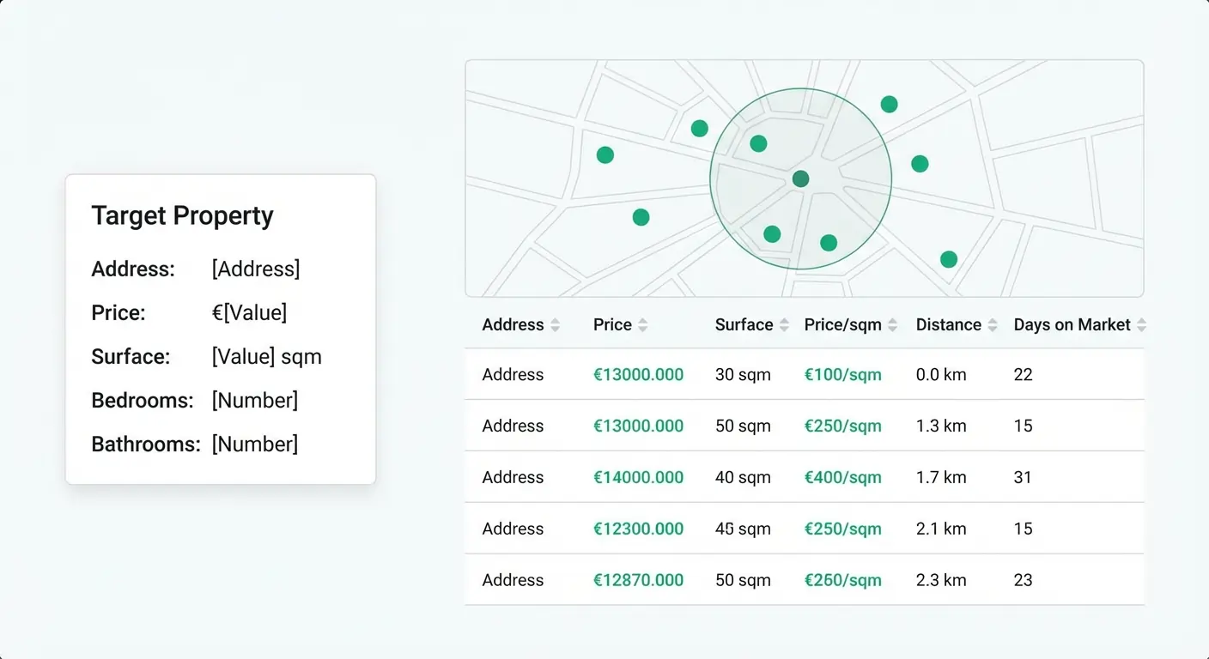1209x659 pixels.
Task: Toggle sort order on the Address column
Action: click(x=519, y=324)
